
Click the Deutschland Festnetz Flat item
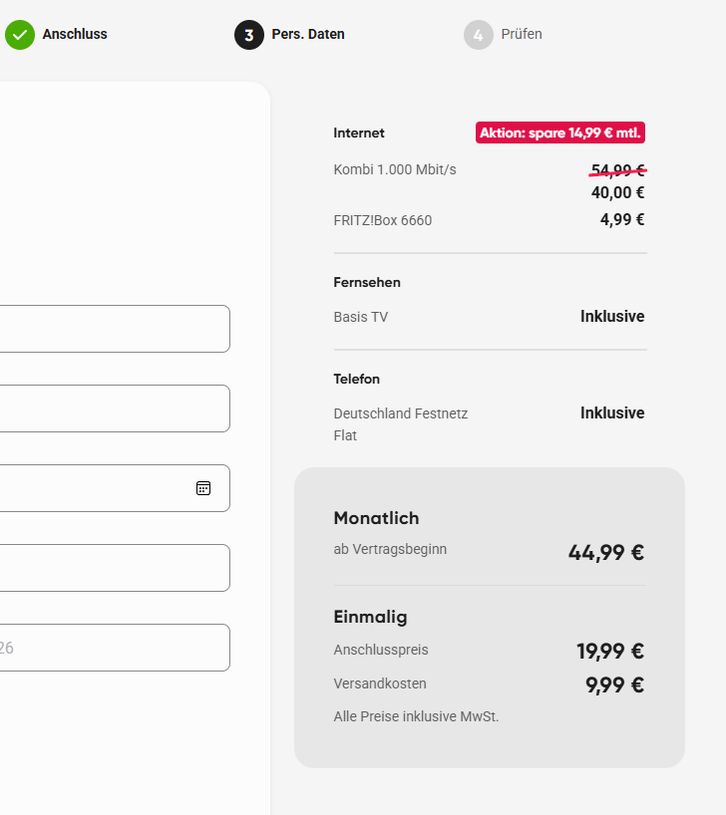point(401,423)
